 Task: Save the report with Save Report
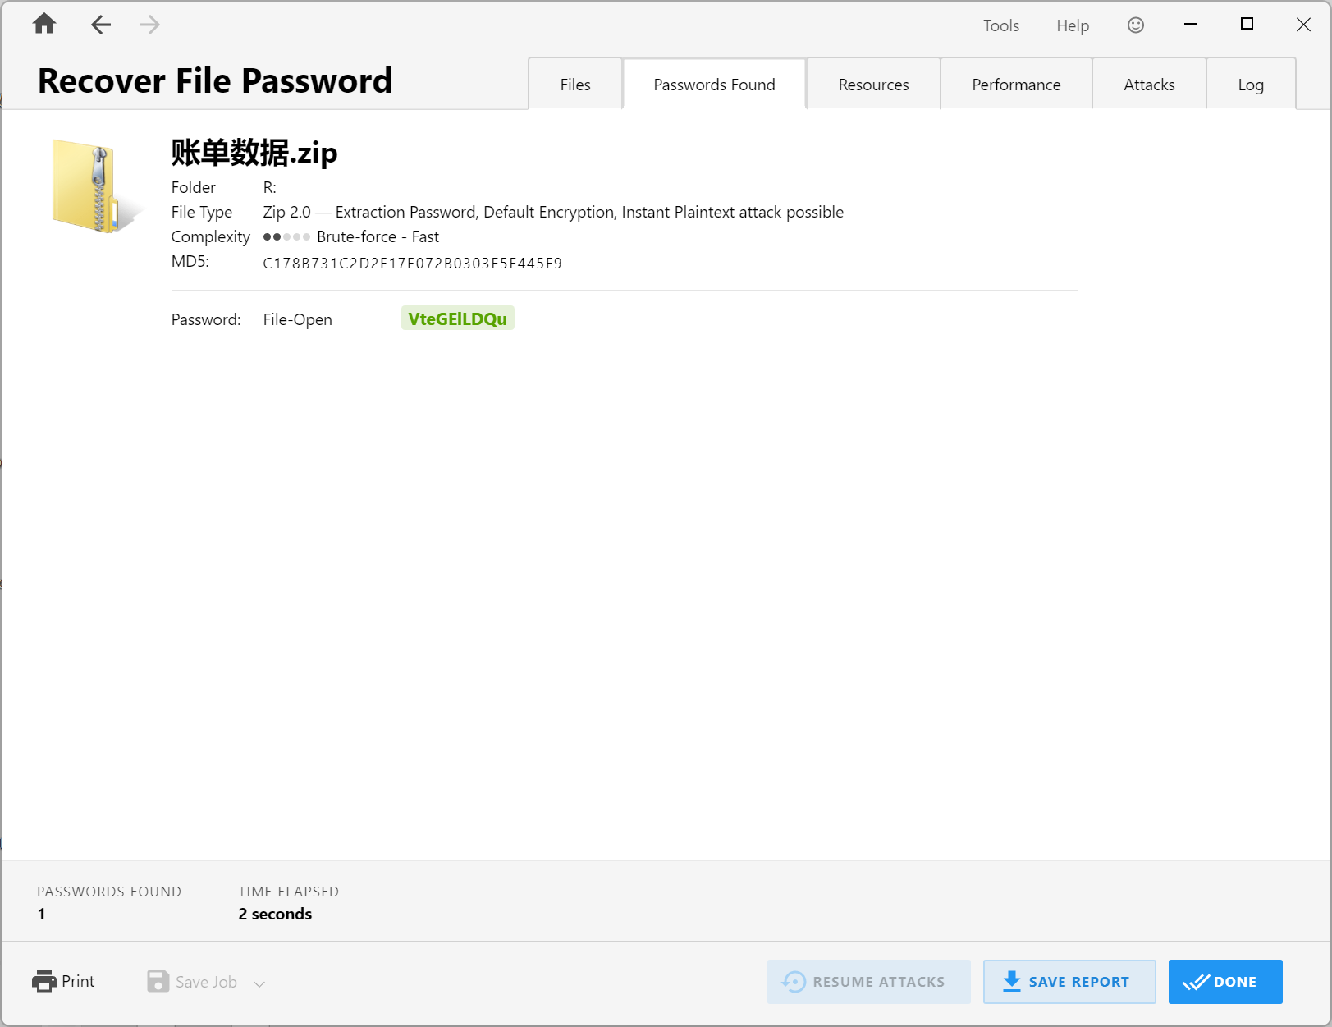click(x=1069, y=981)
